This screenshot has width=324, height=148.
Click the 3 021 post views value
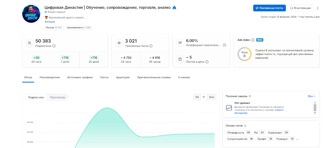[x=131, y=41]
